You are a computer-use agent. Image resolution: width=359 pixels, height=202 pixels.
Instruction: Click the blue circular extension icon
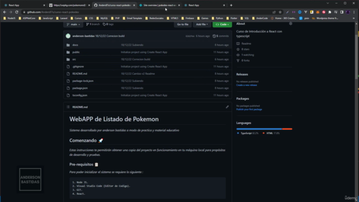300,12
